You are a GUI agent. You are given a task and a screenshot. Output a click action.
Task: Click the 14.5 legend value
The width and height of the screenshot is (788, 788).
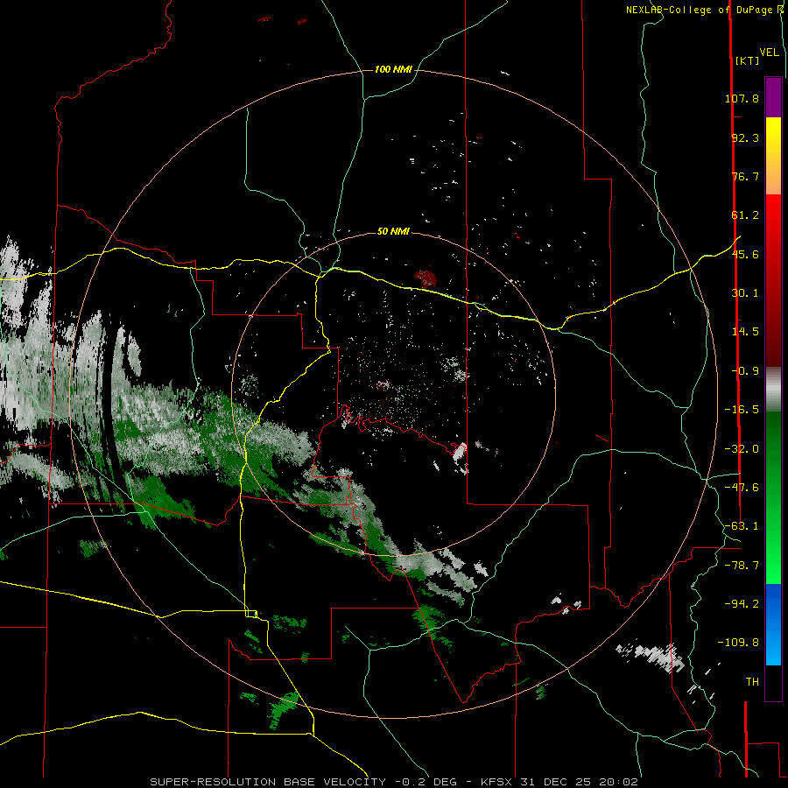tap(745, 332)
